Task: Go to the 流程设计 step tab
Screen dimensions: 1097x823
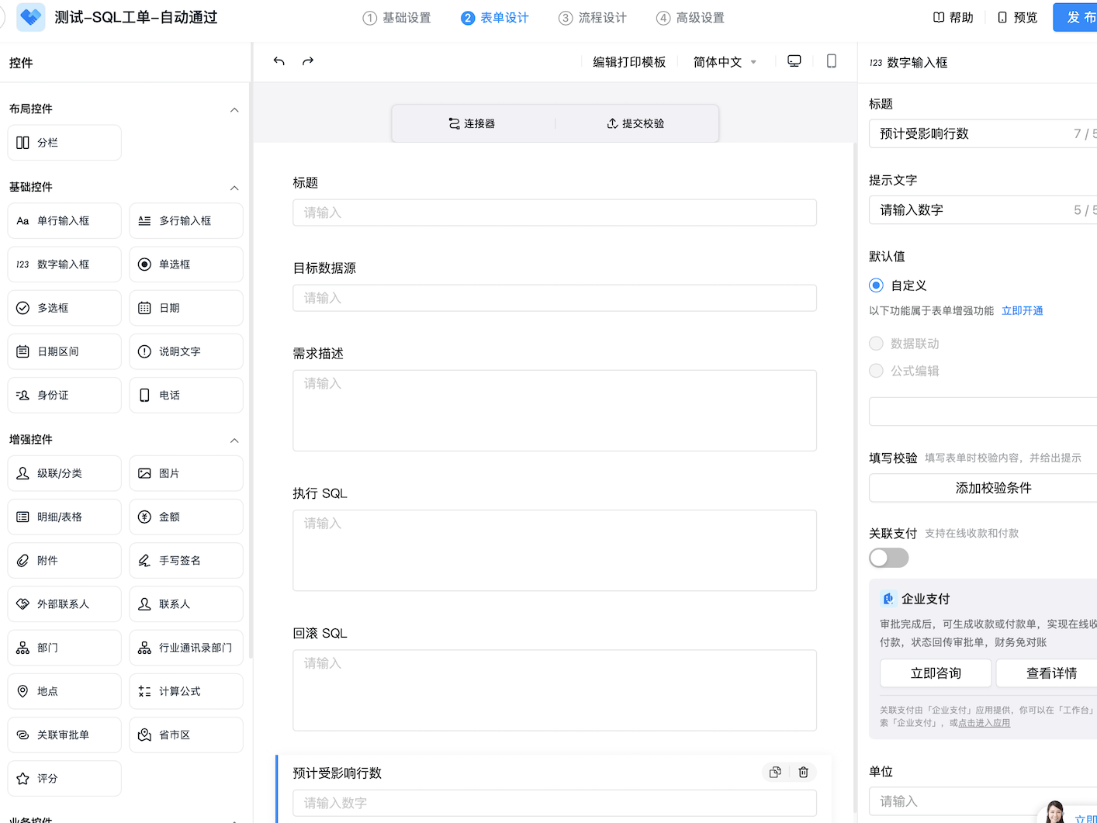Action: pyautogui.click(x=593, y=18)
